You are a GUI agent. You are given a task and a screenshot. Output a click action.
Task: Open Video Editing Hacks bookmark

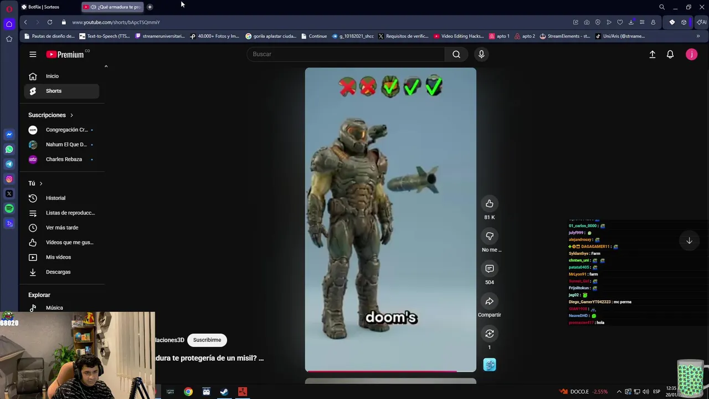pos(459,36)
